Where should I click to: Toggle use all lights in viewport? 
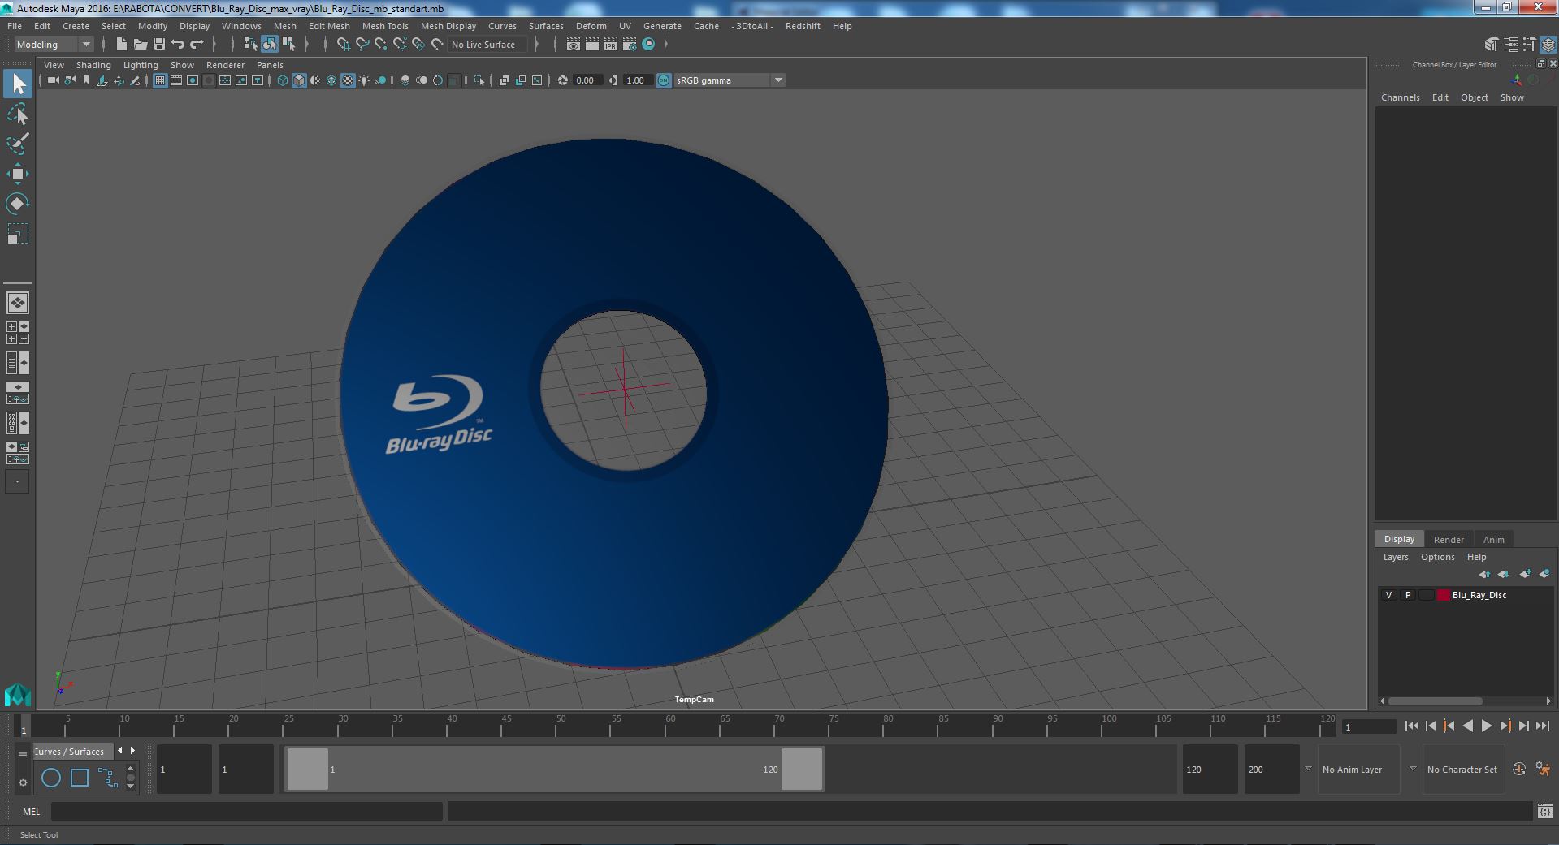pos(364,80)
